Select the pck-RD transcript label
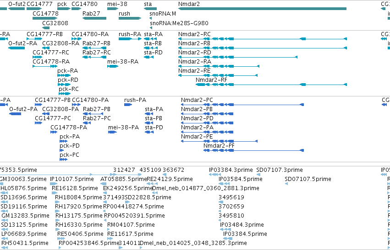The width and height of the screenshot is (390, 250). [x=68, y=80]
